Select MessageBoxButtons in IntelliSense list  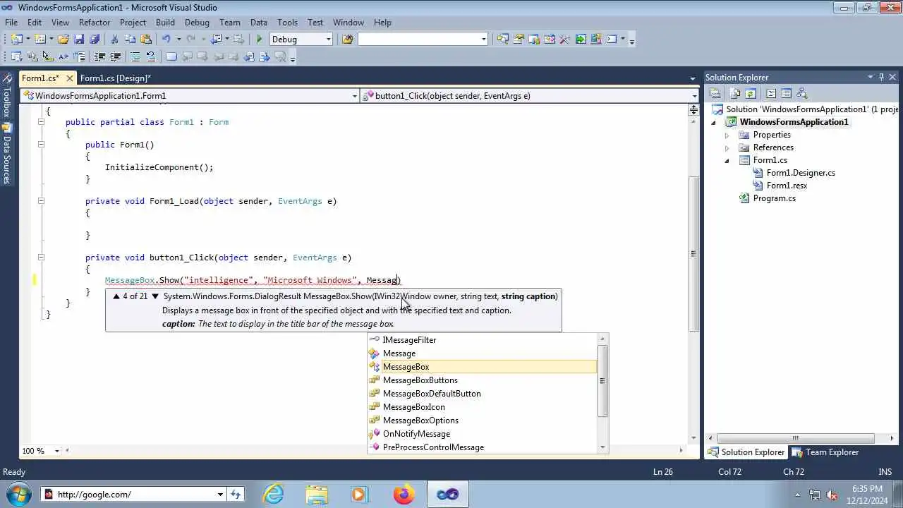coord(420,380)
